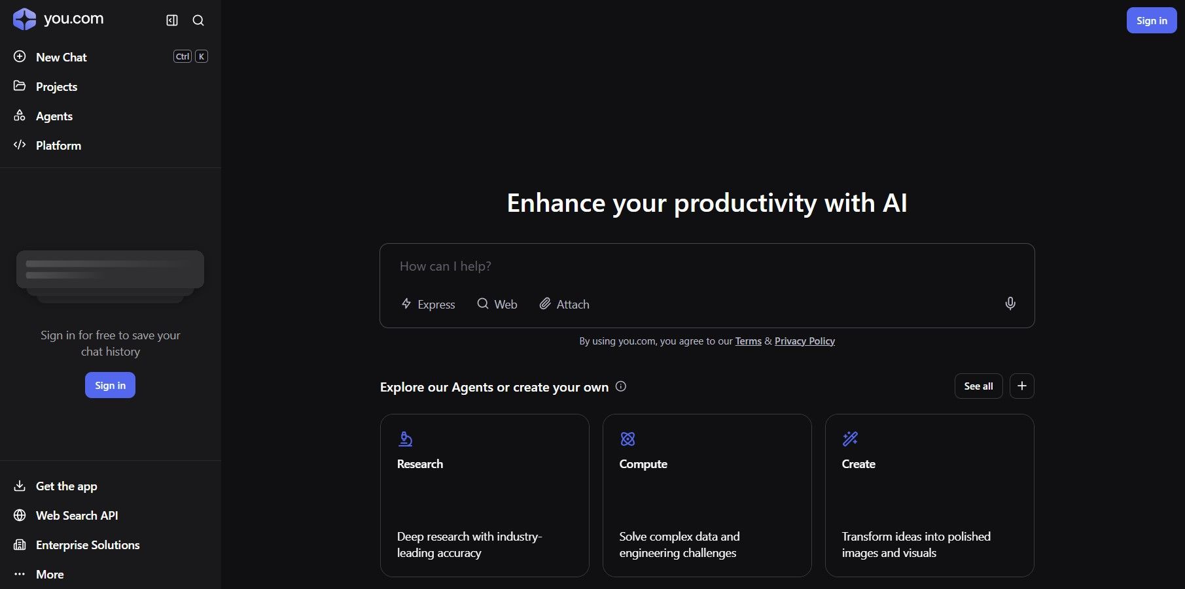This screenshot has width=1185, height=589.
Task: Open the Platform sidebar item
Action: (x=58, y=145)
